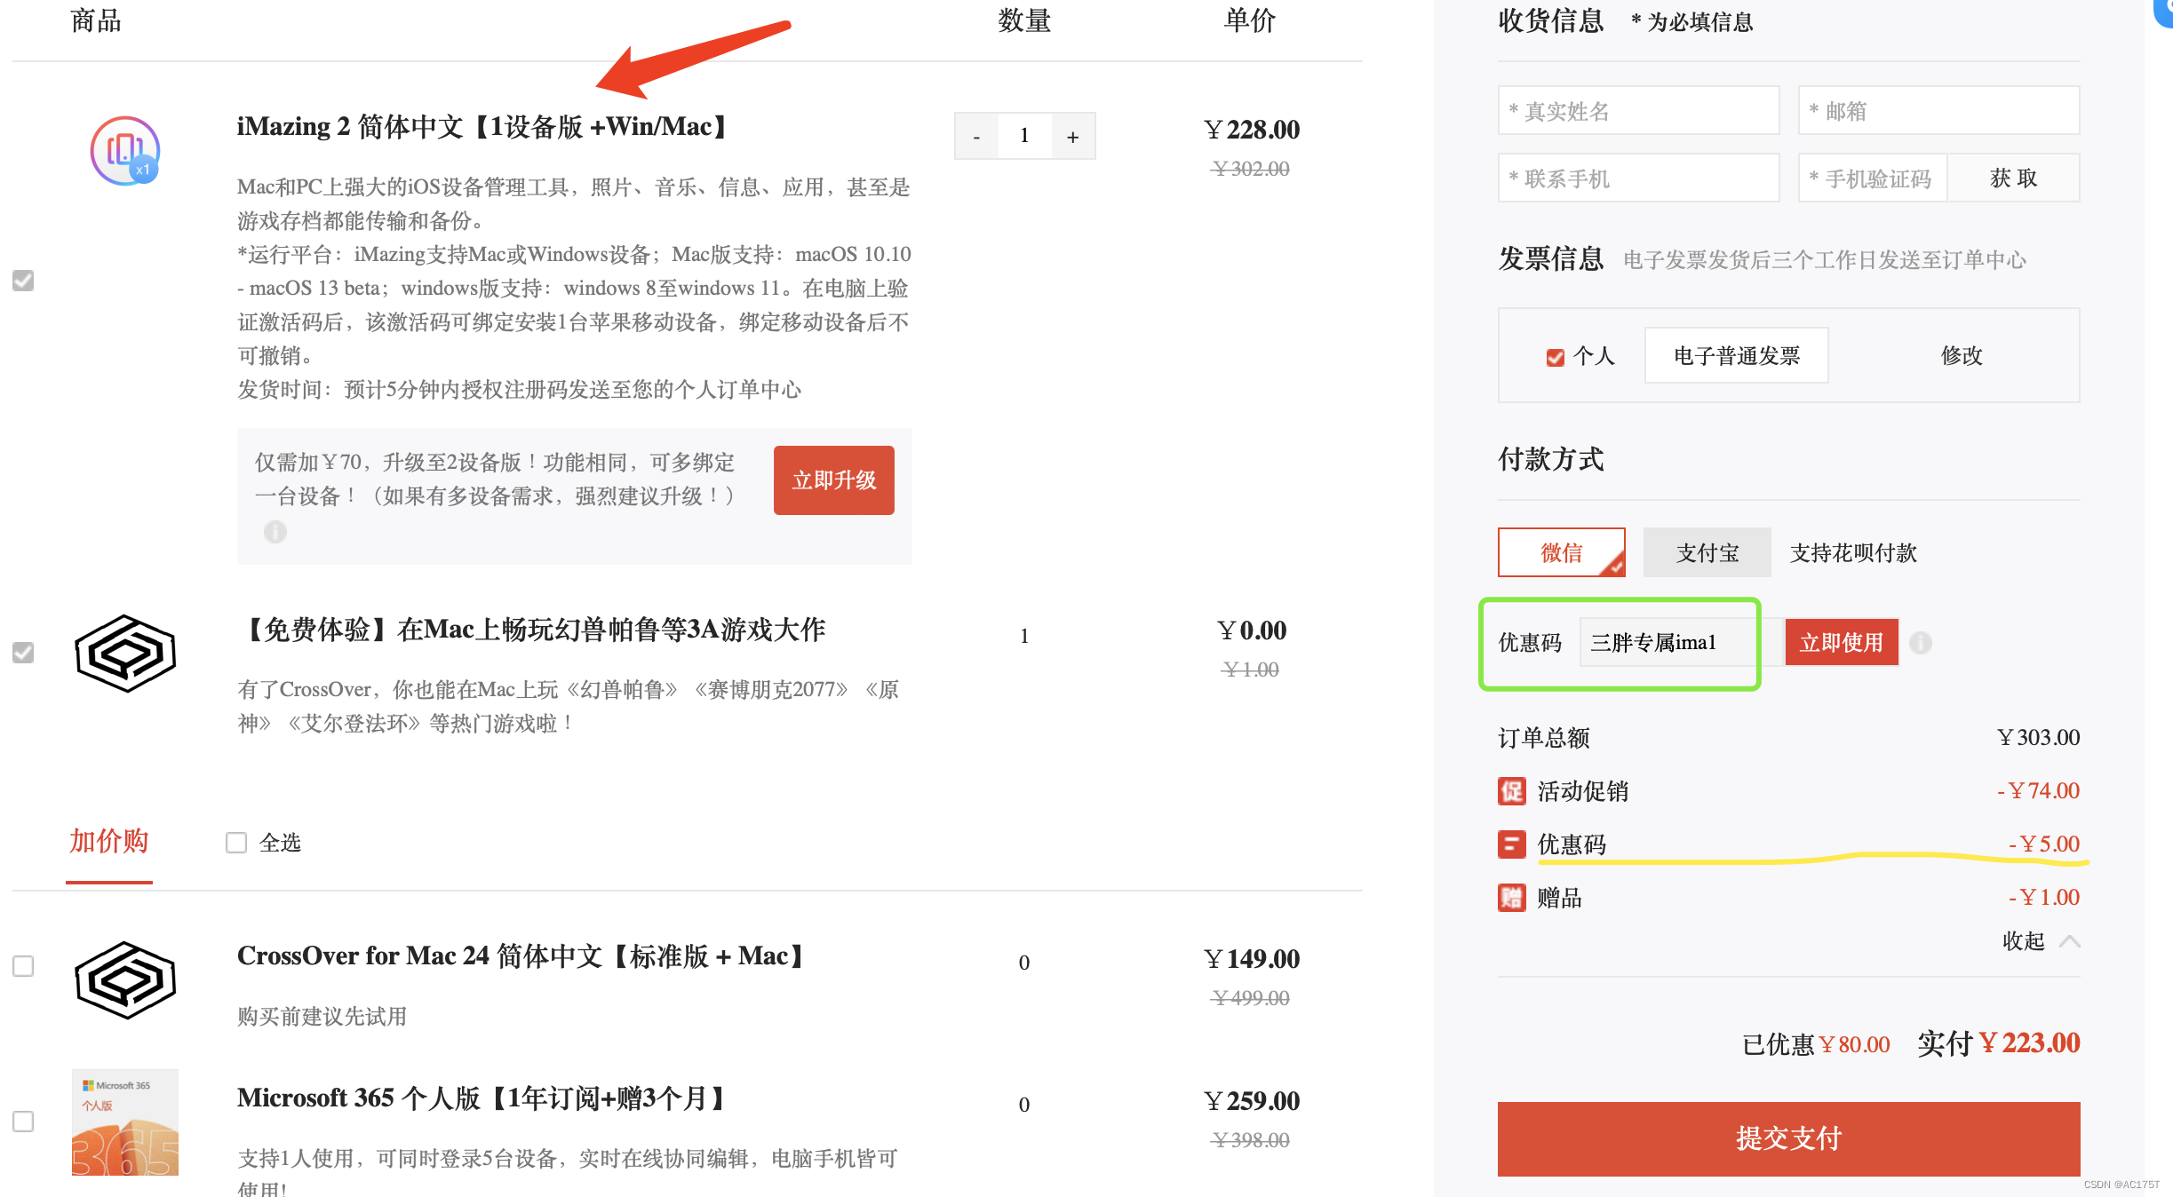Image resolution: width=2173 pixels, height=1197 pixels.
Task: Click the 实付 ¥223.00 total
Action: point(1999,1043)
